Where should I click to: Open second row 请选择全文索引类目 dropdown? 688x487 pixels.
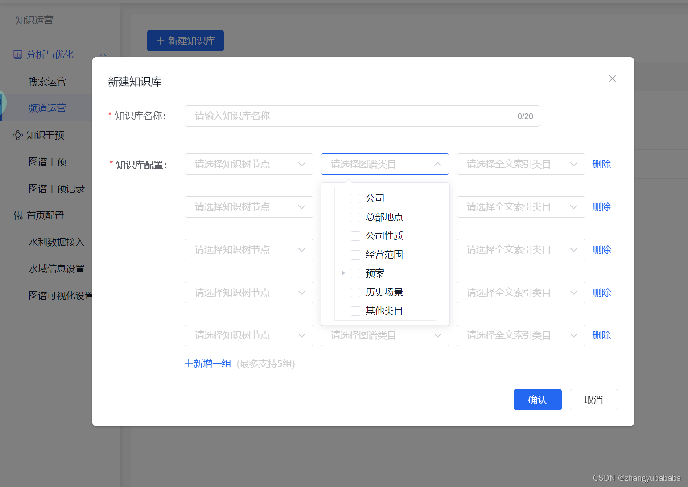521,207
